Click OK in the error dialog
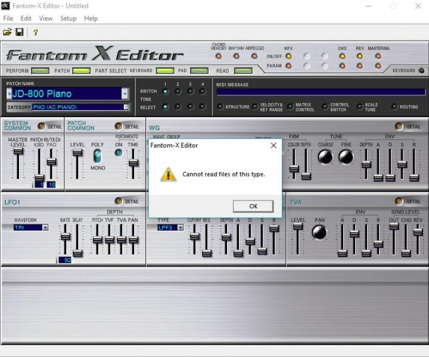 click(253, 206)
